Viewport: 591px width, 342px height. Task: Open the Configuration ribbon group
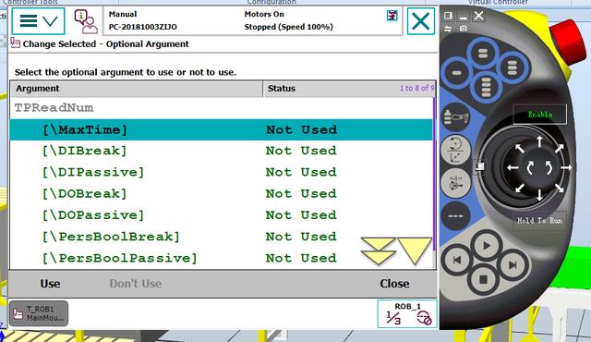point(271,2)
